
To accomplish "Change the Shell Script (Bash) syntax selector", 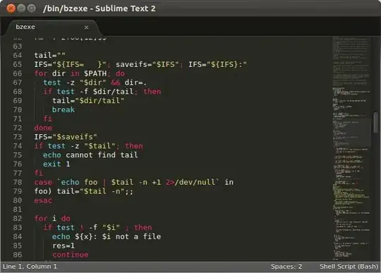I will pos(349,267).
